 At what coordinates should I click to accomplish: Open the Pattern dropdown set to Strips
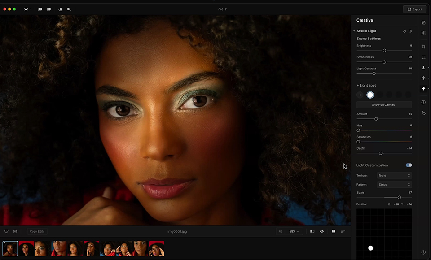pos(394,185)
